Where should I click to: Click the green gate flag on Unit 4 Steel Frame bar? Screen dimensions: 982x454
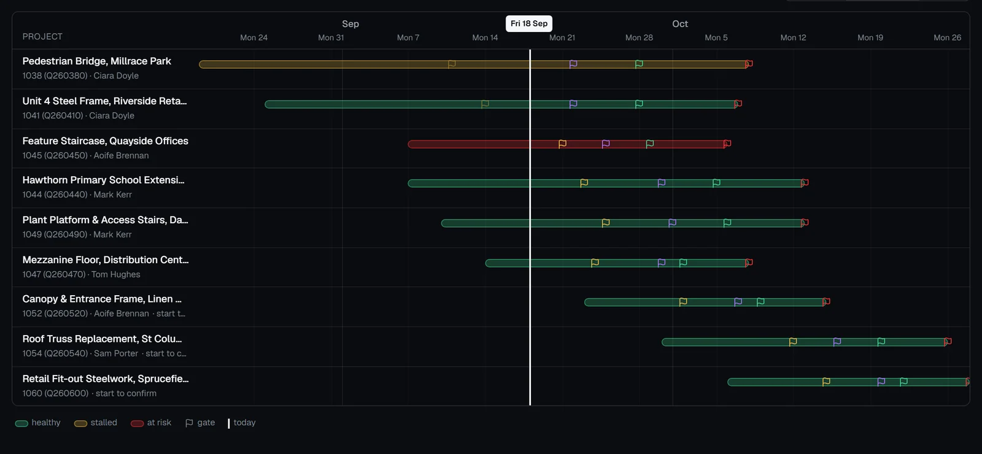[639, 104]
